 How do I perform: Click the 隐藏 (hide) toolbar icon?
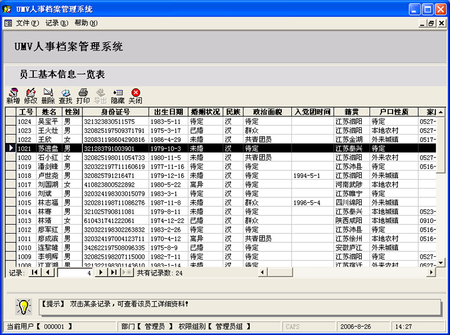tap(118, 96)
